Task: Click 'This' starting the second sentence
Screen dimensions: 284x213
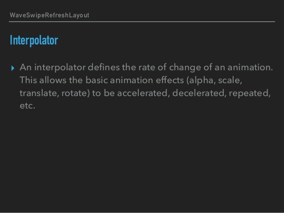Action: 28,80
